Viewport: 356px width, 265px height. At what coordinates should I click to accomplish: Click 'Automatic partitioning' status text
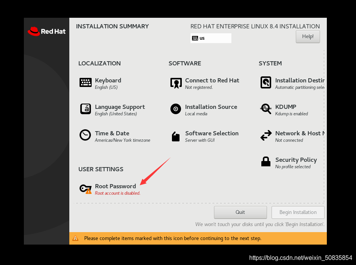click(x=300, y=87)
